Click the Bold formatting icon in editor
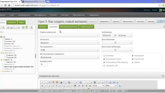Screen dimensions: 165x93 (42, 86)
